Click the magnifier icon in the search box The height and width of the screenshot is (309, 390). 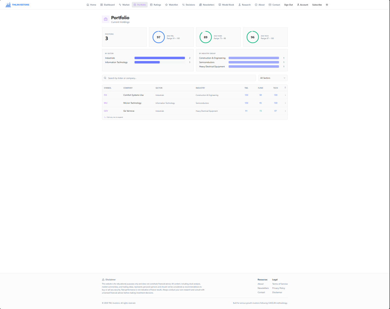[x=105, y=78]
